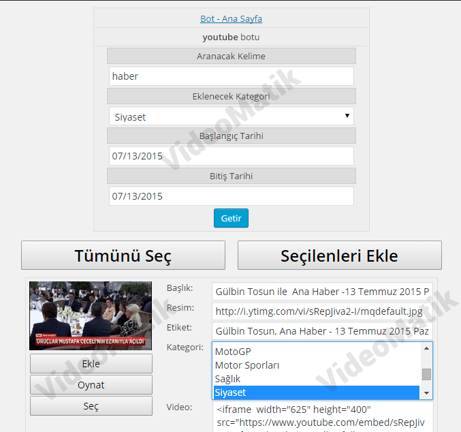The width and height of the screenshot is (461, 432).
Task: Select MotoGP in the Kategori list
Action: tap(317, 352)
